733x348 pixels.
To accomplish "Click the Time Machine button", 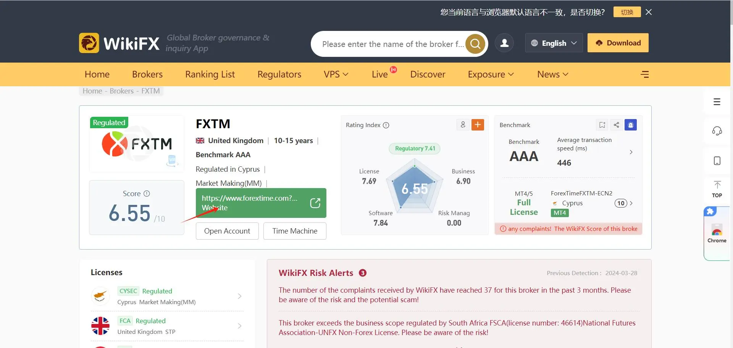I will 295,231.
